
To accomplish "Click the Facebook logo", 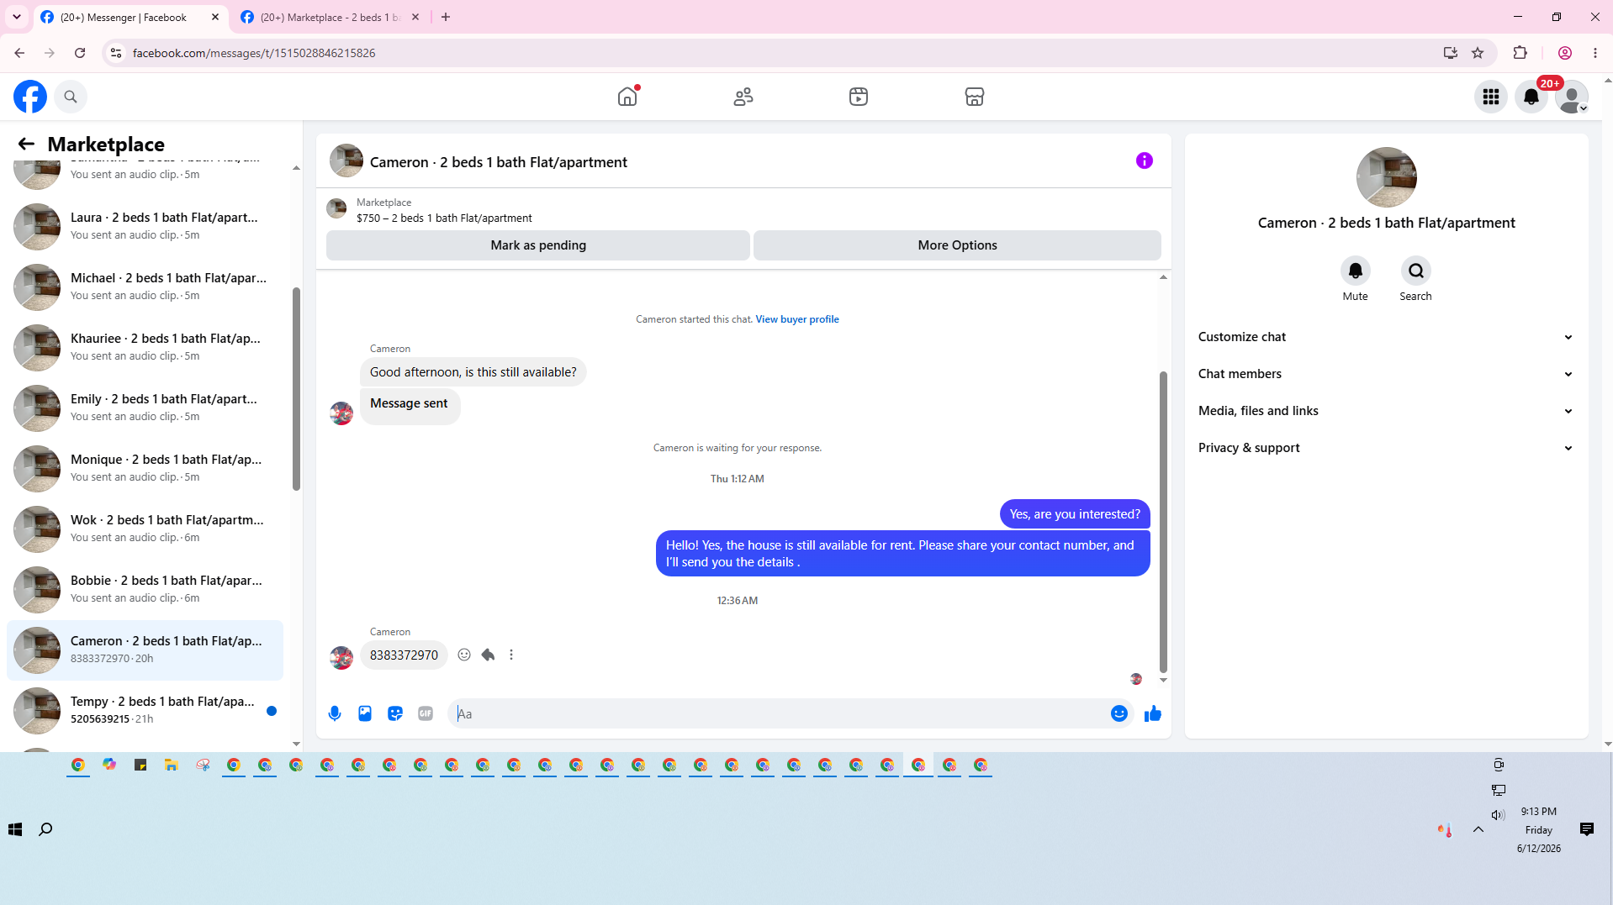I will pos(30,97).
